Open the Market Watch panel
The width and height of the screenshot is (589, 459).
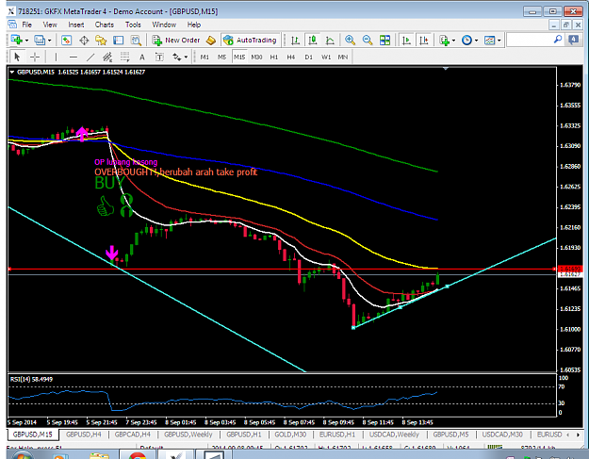coord(67,41)
